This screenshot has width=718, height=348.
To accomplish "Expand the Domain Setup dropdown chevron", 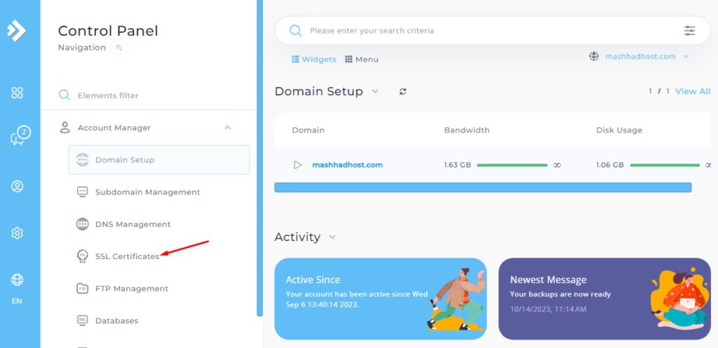I will point(375,92).
